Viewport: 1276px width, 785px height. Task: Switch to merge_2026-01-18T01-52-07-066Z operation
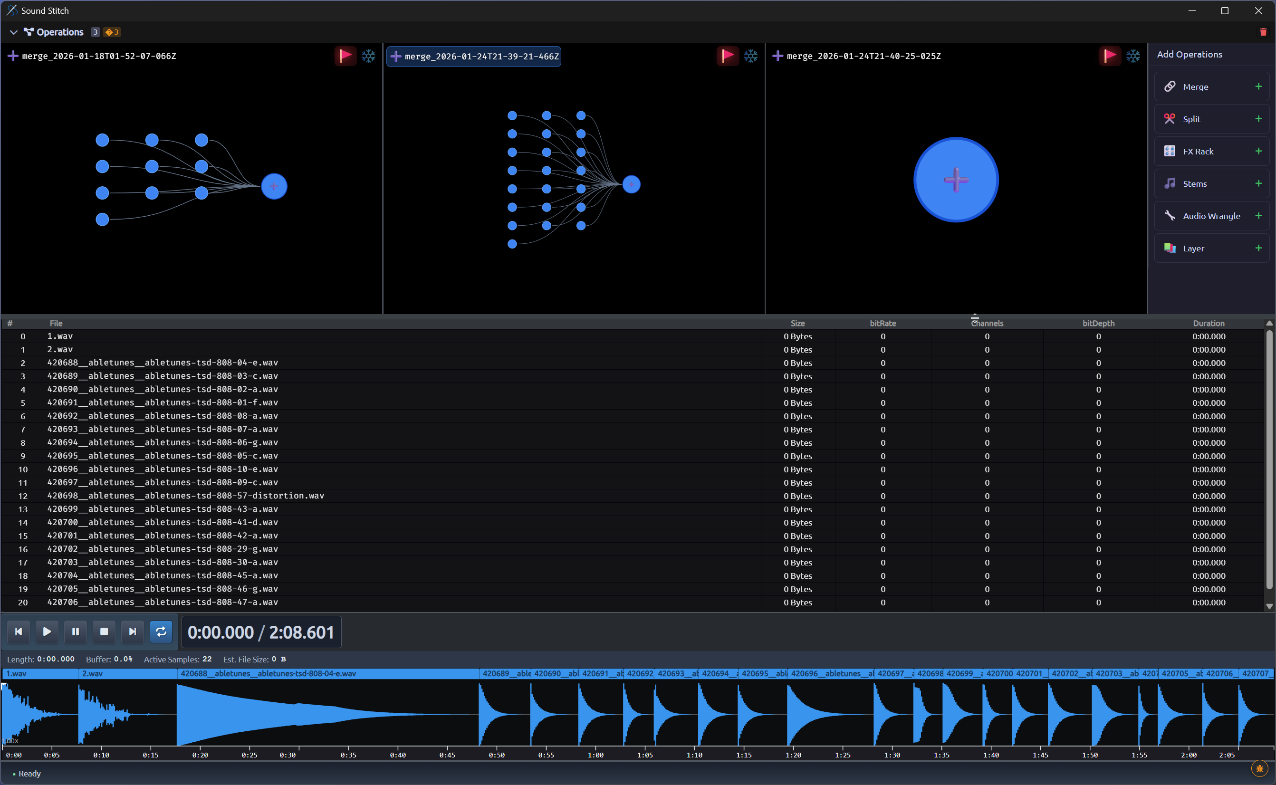pos(99,56)
